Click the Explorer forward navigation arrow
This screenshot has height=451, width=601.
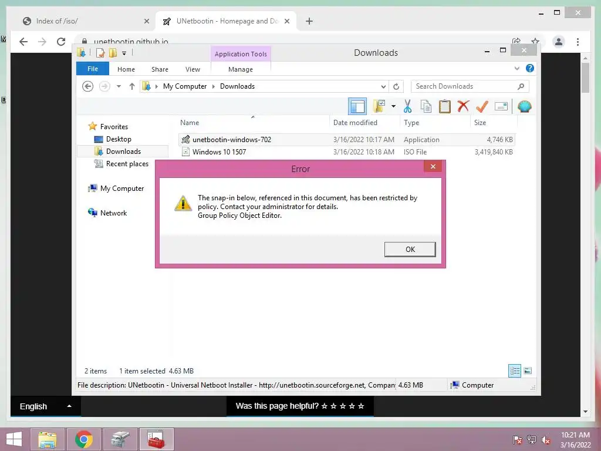tap(104, 86)
